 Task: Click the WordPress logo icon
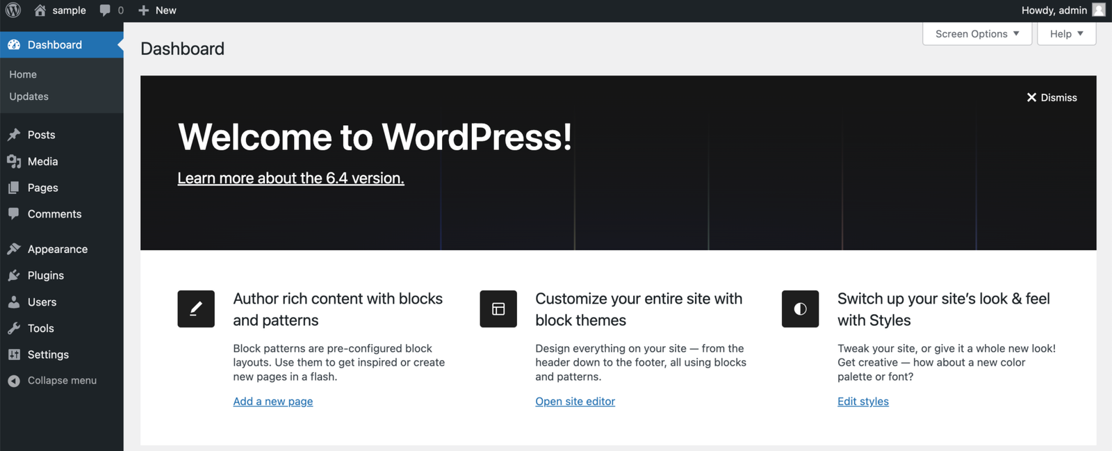[13, 10]
